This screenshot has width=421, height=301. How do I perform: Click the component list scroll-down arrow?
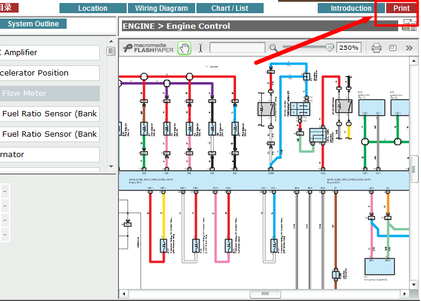click(x=111, y=167)
